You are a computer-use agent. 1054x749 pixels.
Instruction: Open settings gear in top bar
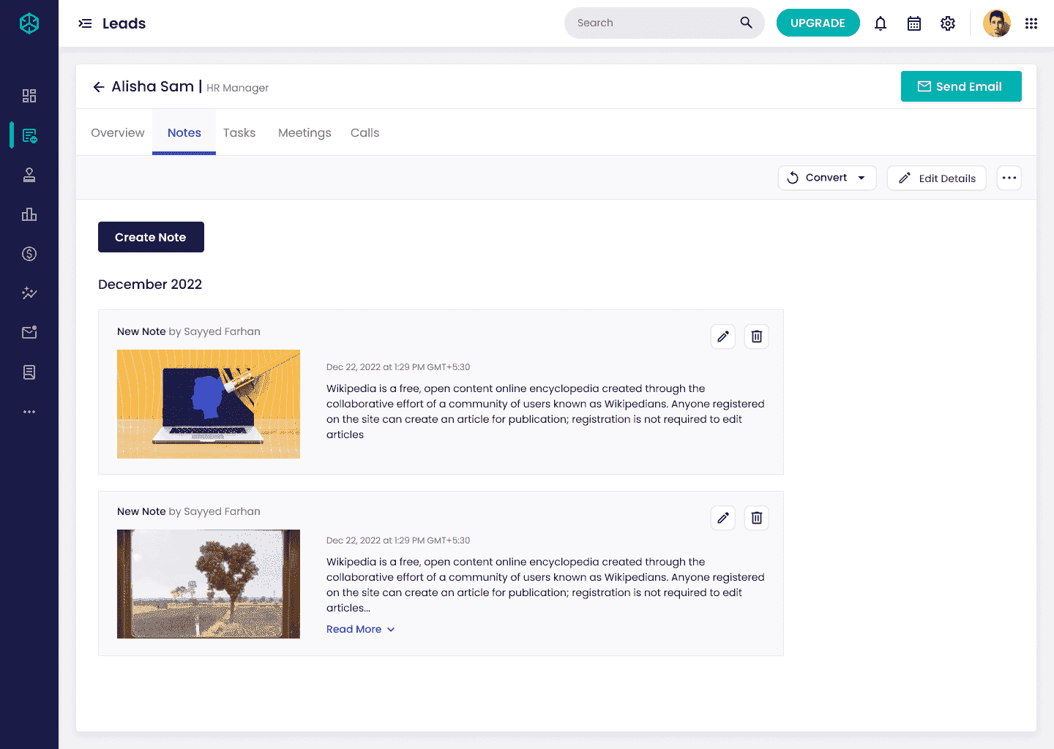tap(948, 23)
